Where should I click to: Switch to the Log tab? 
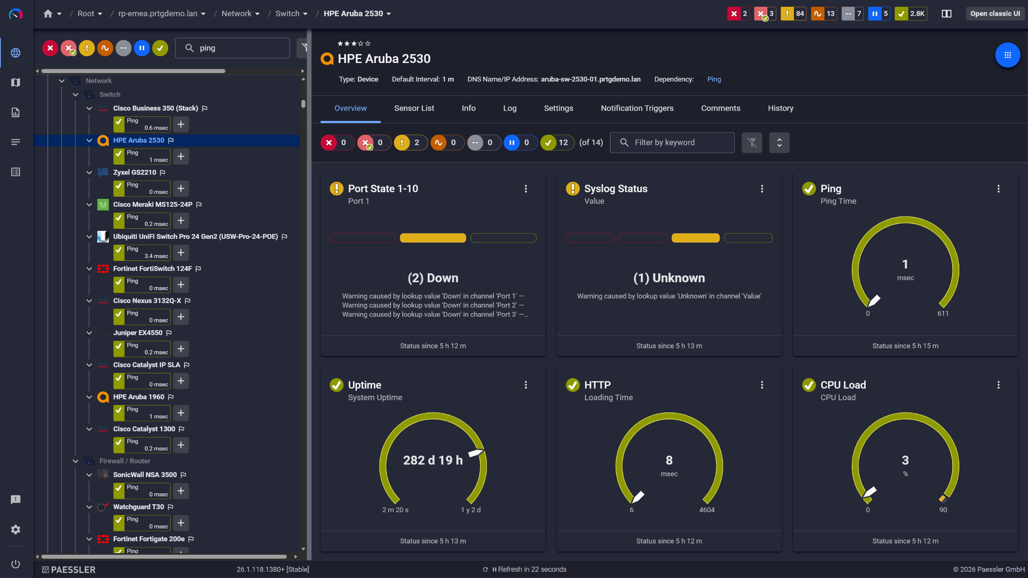point(510,108)
